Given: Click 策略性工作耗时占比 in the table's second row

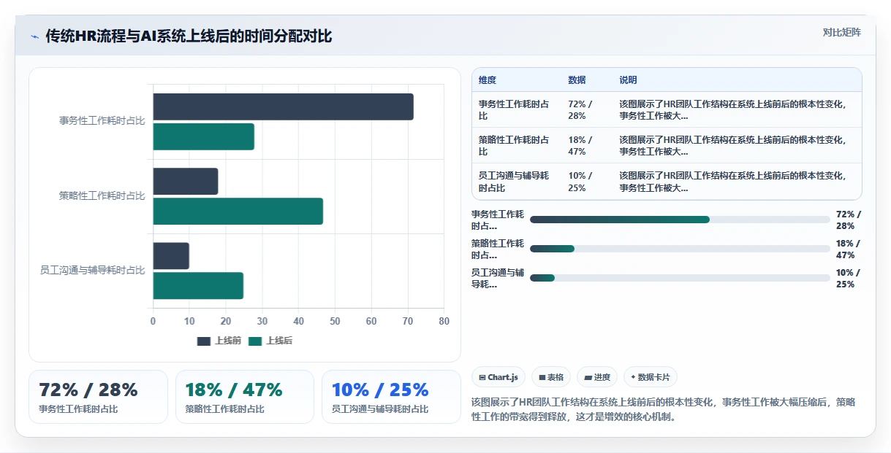Looking at the screenshot, I should (x=514, y=145).
